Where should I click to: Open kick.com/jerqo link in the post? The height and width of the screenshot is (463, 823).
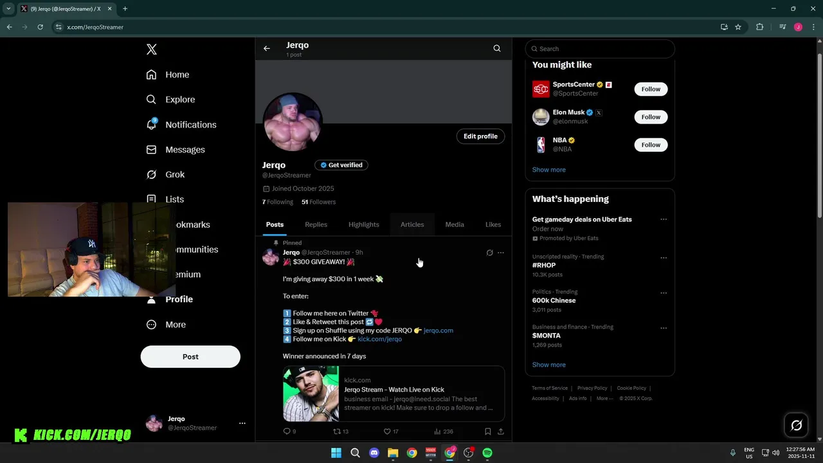point(379,339)
